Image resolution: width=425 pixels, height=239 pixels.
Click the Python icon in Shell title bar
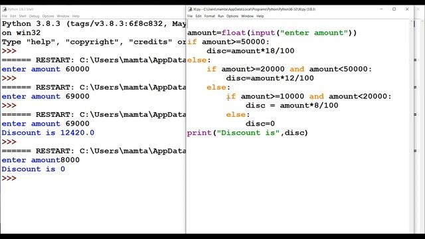coord(5,9)
